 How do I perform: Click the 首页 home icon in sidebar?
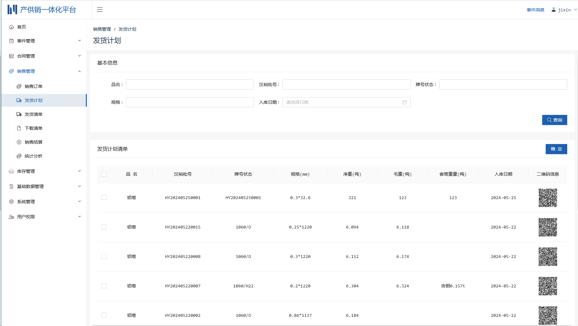[x=11, y=27]
